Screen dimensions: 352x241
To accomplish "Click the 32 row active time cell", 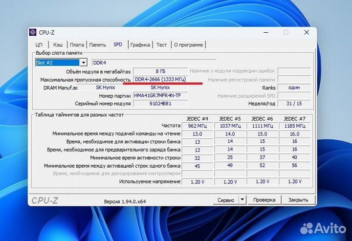I will click(x=197, y=158).
